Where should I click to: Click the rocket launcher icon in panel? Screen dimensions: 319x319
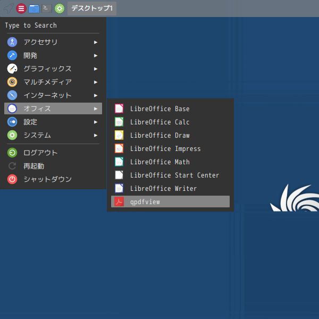click(x=9, y=9)
